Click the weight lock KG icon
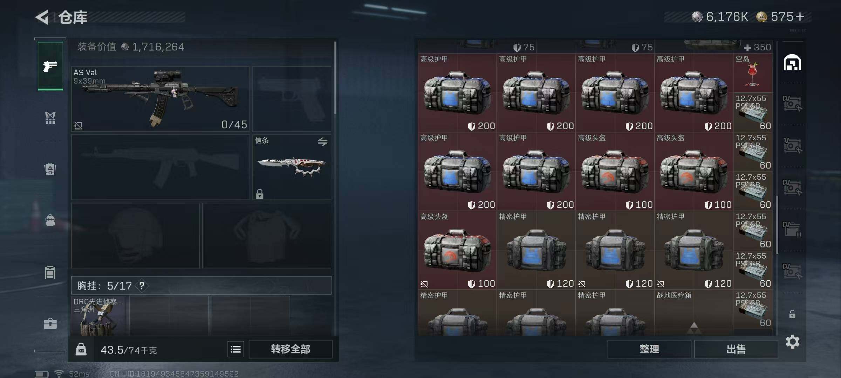The height and width of the screenshot is (378, 841). pyautogui.click(x=81, y=349)
